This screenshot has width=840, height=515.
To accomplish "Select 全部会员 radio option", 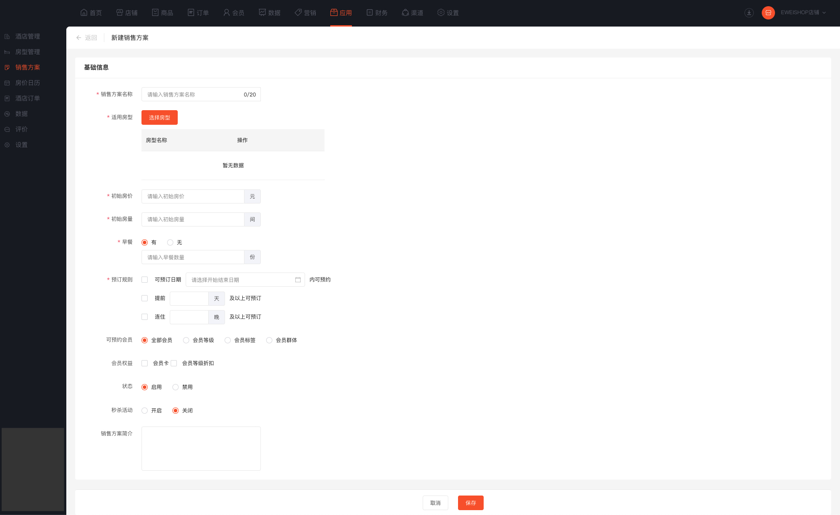I will coord(145,340).
